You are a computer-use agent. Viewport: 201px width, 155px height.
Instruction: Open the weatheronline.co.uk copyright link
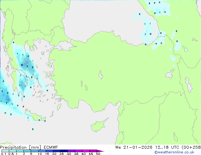pyautogui.click(x=174, y=152)
